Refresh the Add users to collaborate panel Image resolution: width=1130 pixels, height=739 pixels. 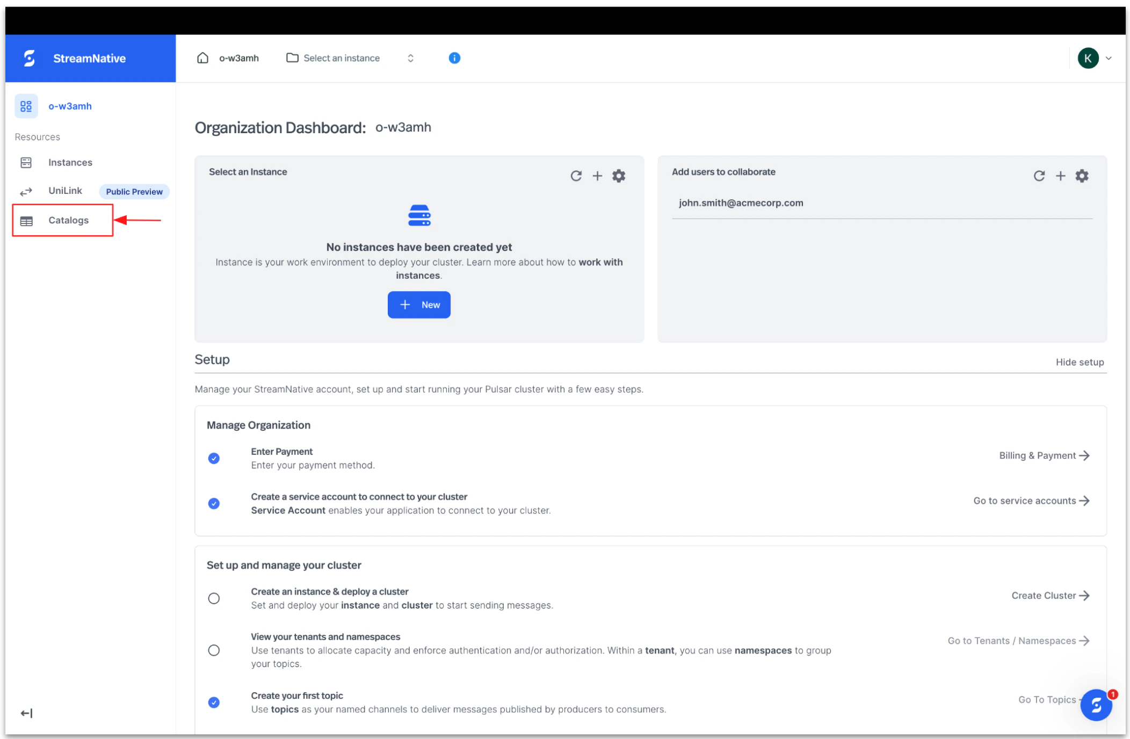point(1039,176)
